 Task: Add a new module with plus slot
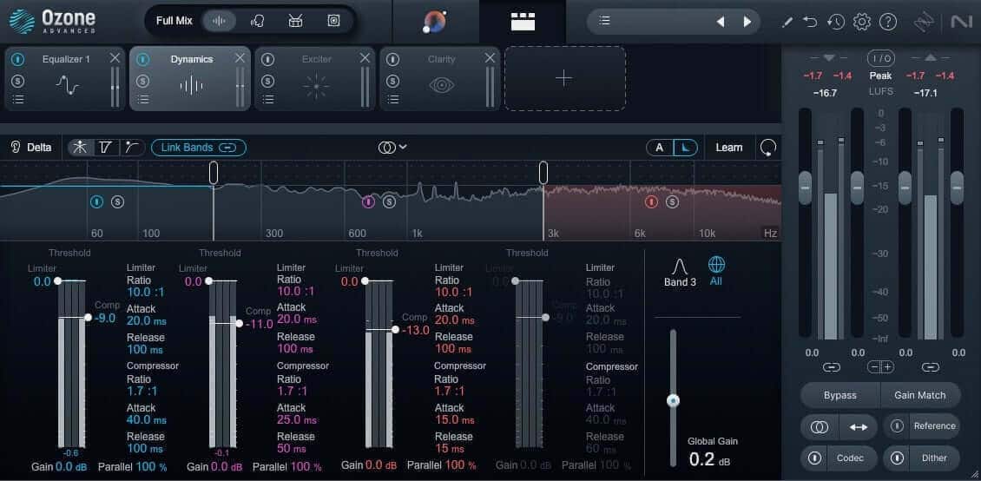[x=564, y=78]
